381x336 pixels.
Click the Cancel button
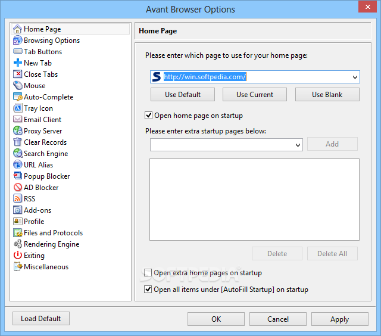pyautogui.click(x=278, y=319)
